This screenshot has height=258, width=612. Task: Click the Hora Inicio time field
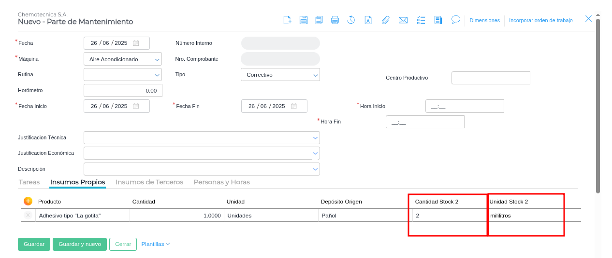tap(464, 106)
